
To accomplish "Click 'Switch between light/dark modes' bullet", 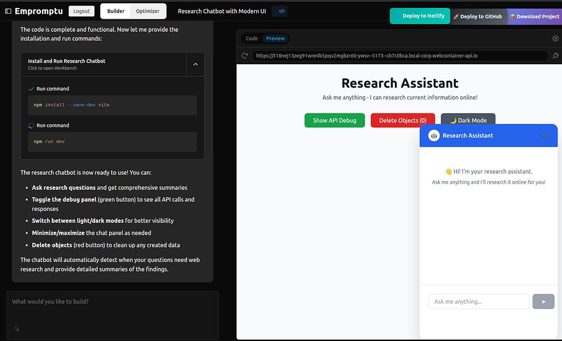I will click(78, 221).
